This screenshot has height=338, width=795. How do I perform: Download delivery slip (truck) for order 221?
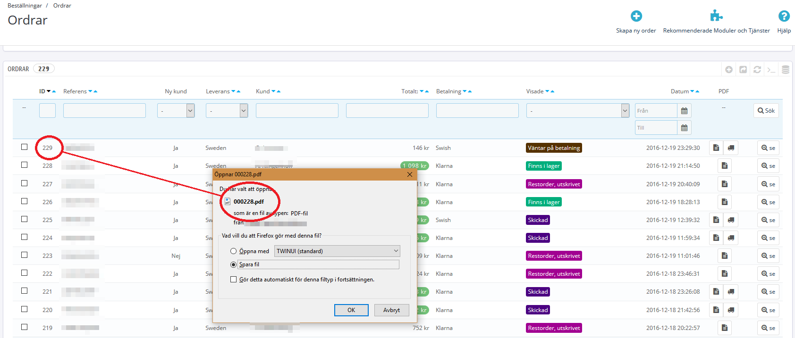731,291
